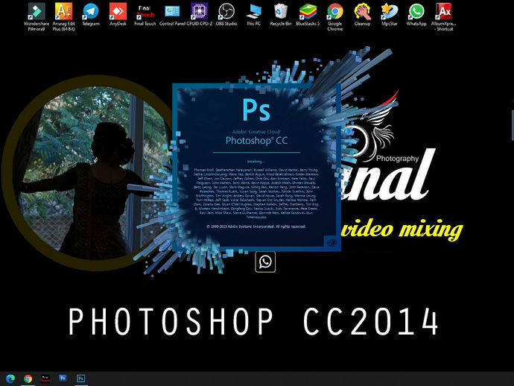Switch to Google Chrome in the taskbar

(28, 379)
